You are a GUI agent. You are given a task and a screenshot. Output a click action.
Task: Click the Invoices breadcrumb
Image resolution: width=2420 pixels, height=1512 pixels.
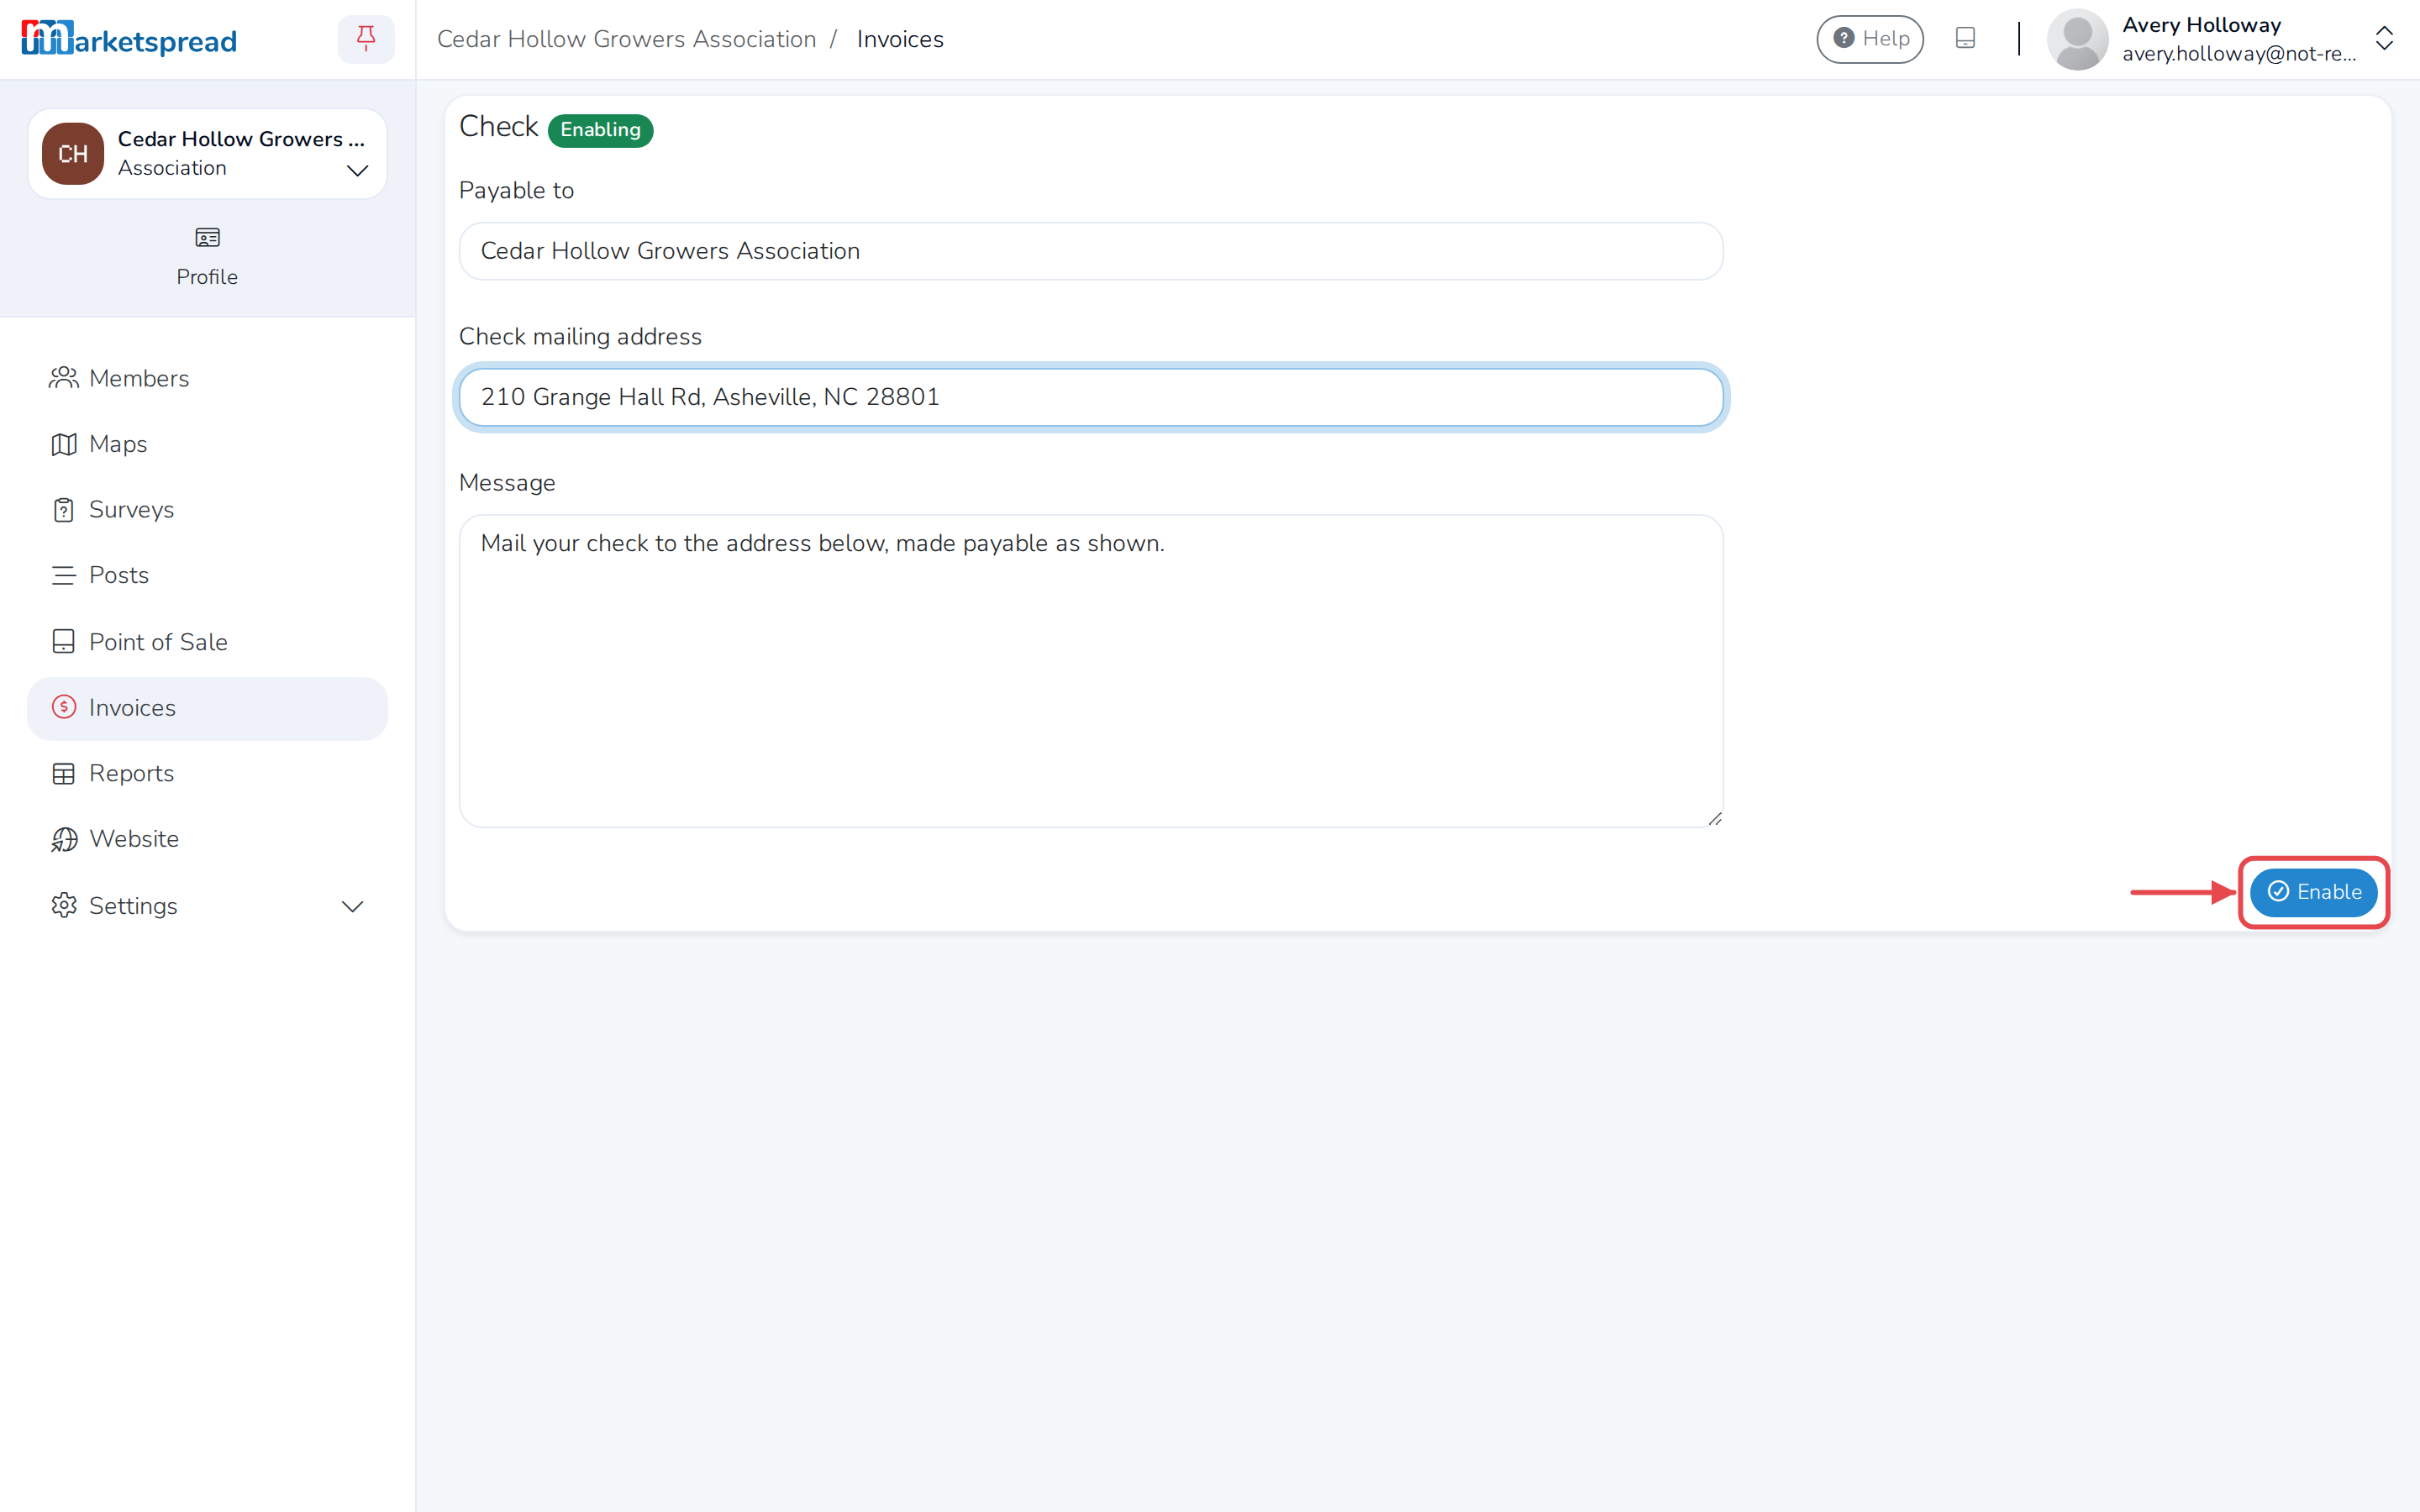900,39
